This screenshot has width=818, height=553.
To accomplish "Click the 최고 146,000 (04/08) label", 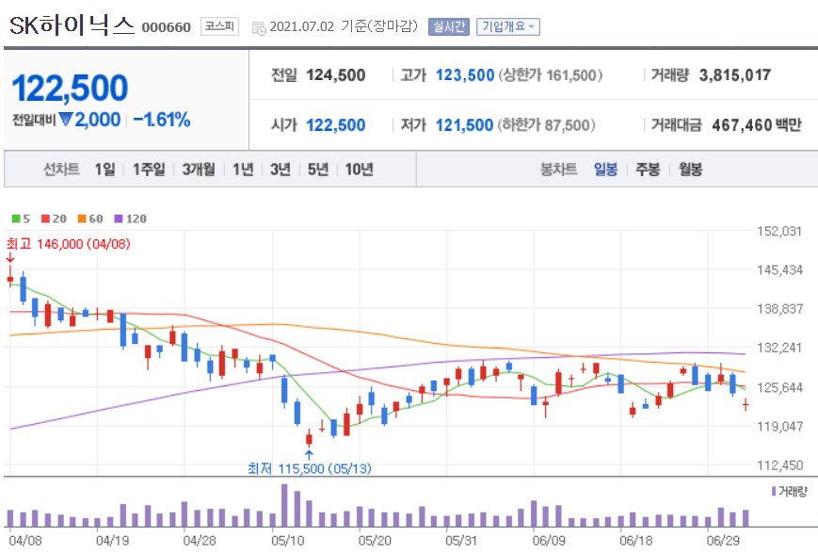I will coord(69,244).
